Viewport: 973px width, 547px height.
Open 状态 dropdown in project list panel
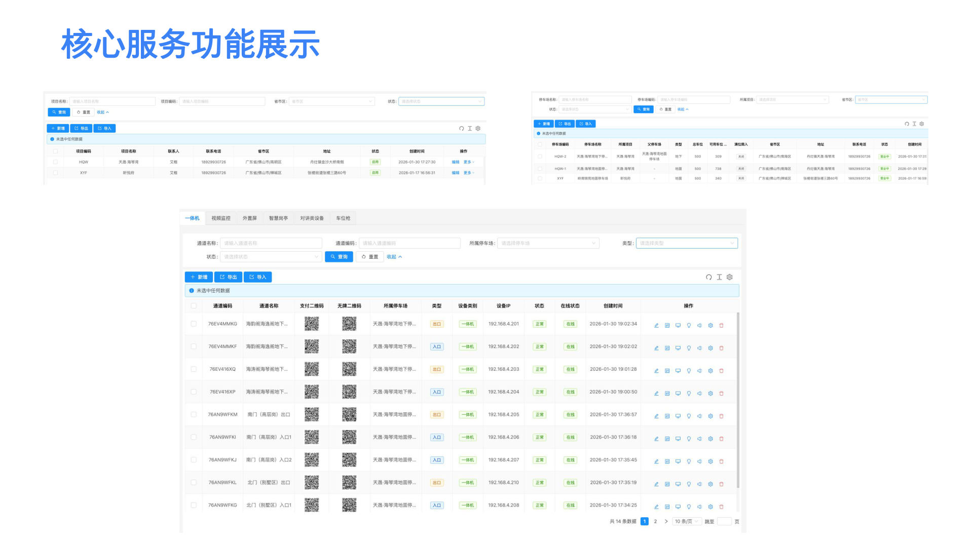pyautogui.click(x=441, y=101)
